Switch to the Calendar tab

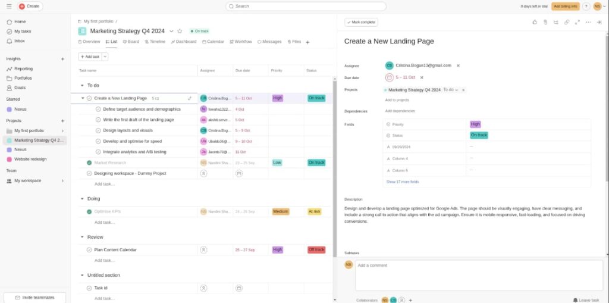[214, 42]
